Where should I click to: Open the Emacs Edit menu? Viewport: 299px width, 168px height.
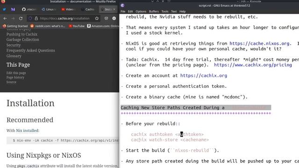click(130, 11)
